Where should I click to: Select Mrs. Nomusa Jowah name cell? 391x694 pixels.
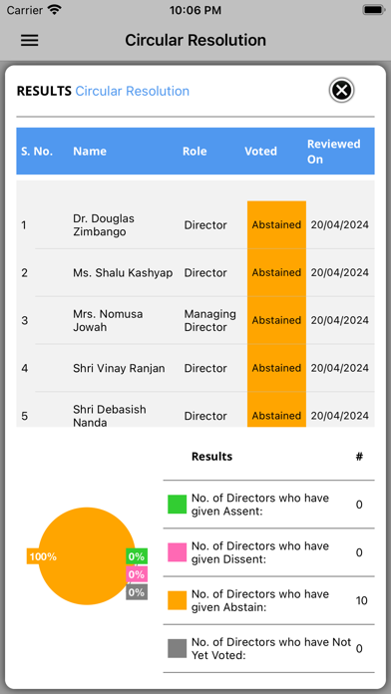tap(108, 320)
